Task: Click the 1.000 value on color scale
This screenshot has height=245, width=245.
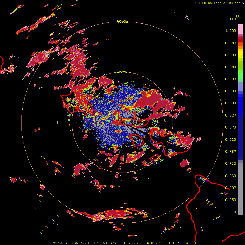Action: tap(231, 31)
